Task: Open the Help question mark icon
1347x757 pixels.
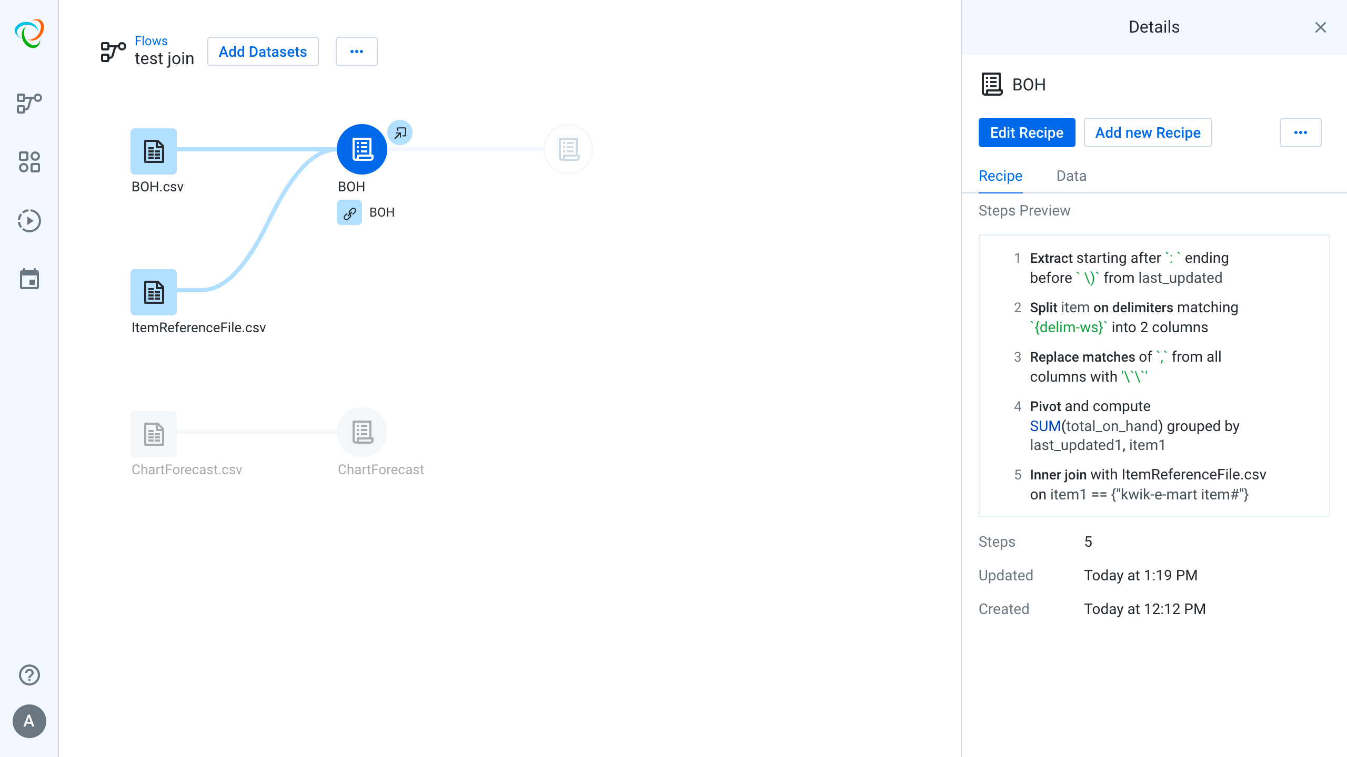Action: coord(29,675)
